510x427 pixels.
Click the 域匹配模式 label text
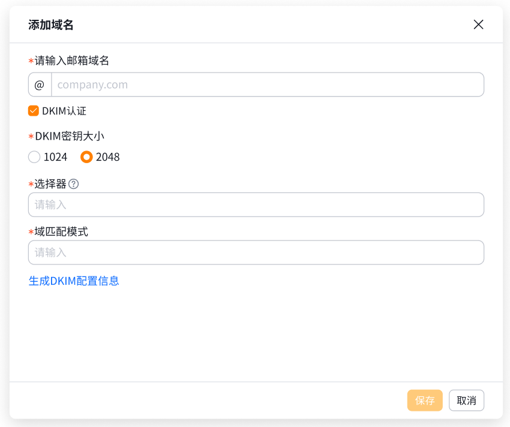61,231
